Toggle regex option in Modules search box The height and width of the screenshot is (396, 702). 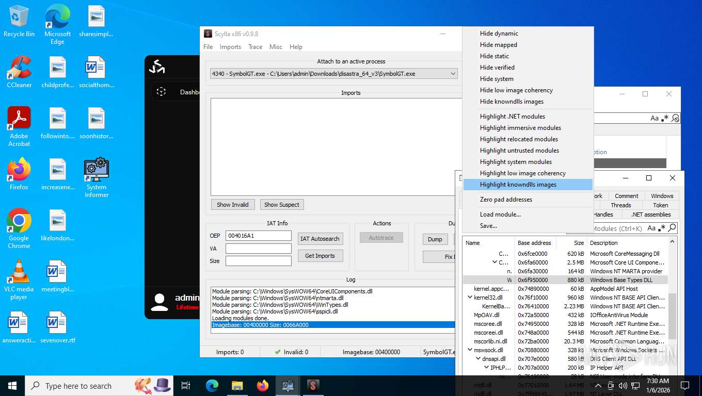(662, 228)
